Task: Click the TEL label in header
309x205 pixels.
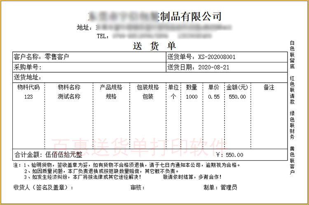Action: [x=103, y=36]
